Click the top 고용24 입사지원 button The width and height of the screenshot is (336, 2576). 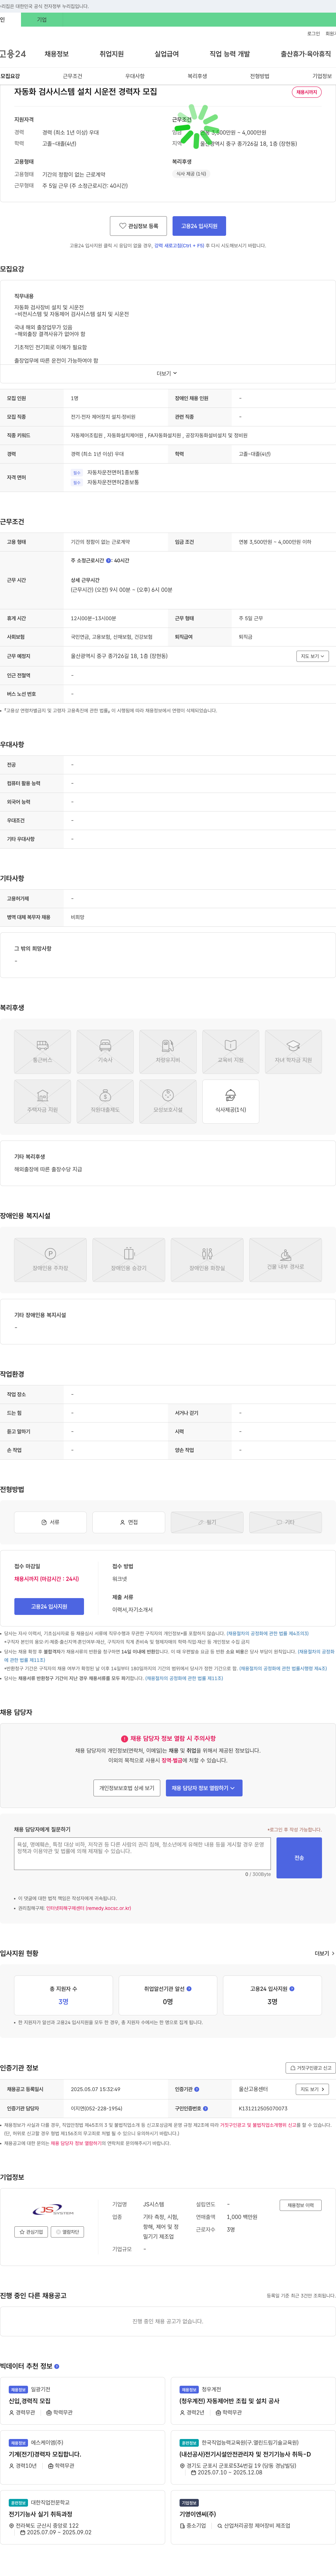(199, 226)
